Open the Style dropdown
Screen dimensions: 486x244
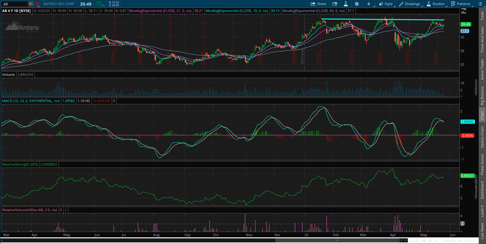tap(385, 4)
